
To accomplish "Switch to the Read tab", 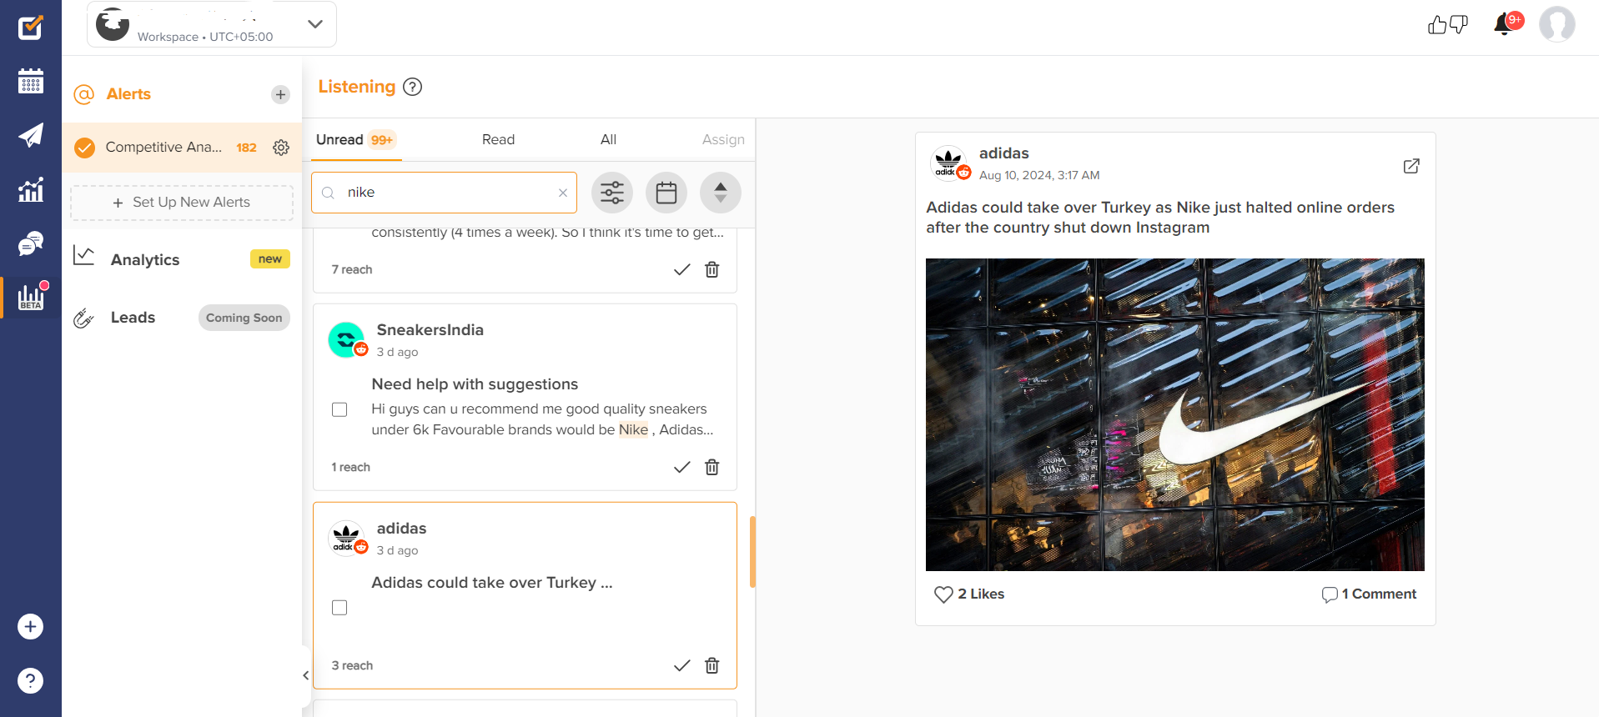I will pyautogui.click(x=498, y=139).
